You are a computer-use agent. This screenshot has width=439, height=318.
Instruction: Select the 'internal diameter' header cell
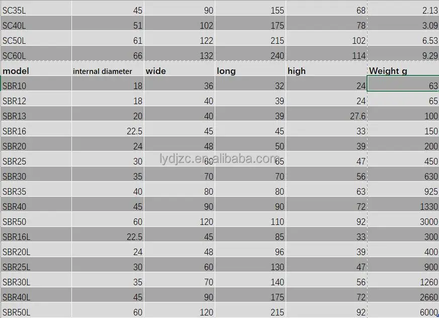[107, 71]
